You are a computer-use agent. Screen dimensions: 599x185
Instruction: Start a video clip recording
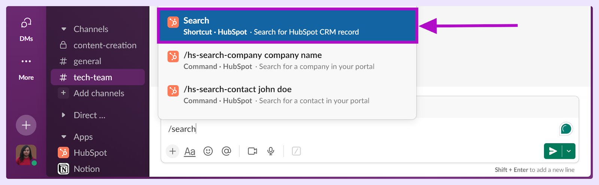coord(252,151)
